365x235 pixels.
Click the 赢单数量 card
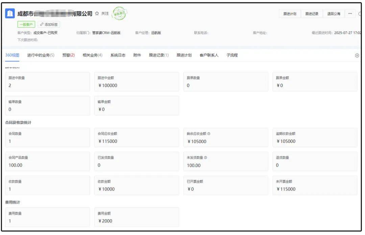click(226, 82)
